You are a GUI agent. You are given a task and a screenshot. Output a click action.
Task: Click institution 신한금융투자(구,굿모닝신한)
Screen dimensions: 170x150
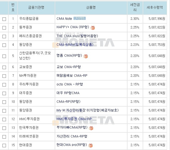(x=35, y=56)
